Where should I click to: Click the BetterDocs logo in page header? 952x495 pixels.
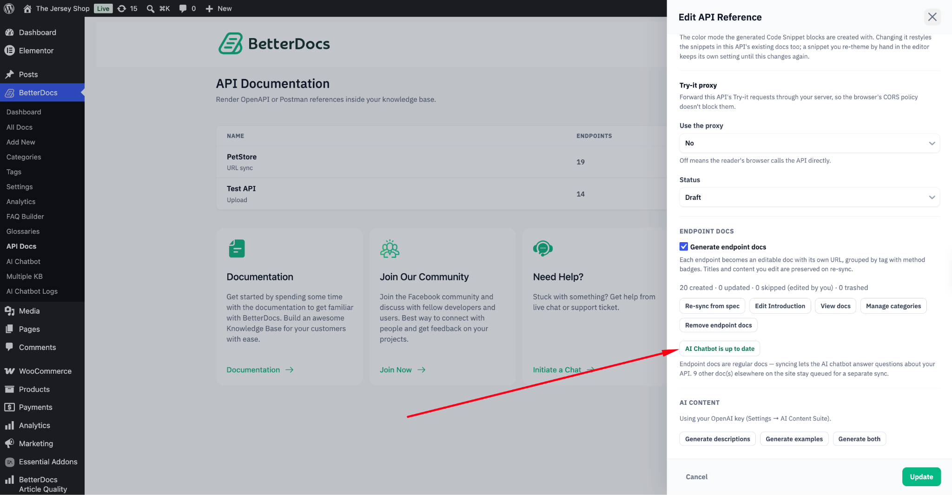click(x=274, y=44)
